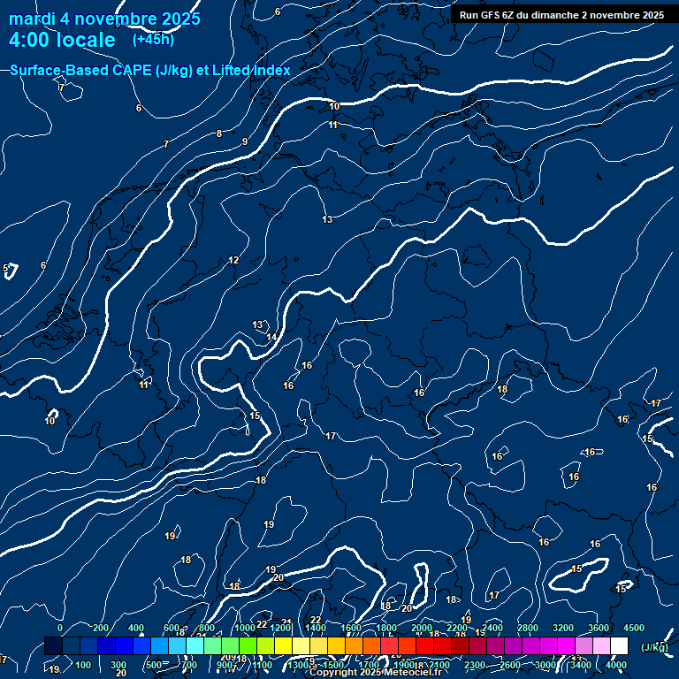Pick the cyan legend swatch between 700 and 800

(195, 645)
